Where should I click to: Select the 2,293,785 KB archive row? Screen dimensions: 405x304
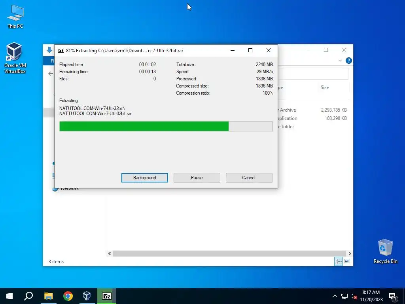coord(313,110)
